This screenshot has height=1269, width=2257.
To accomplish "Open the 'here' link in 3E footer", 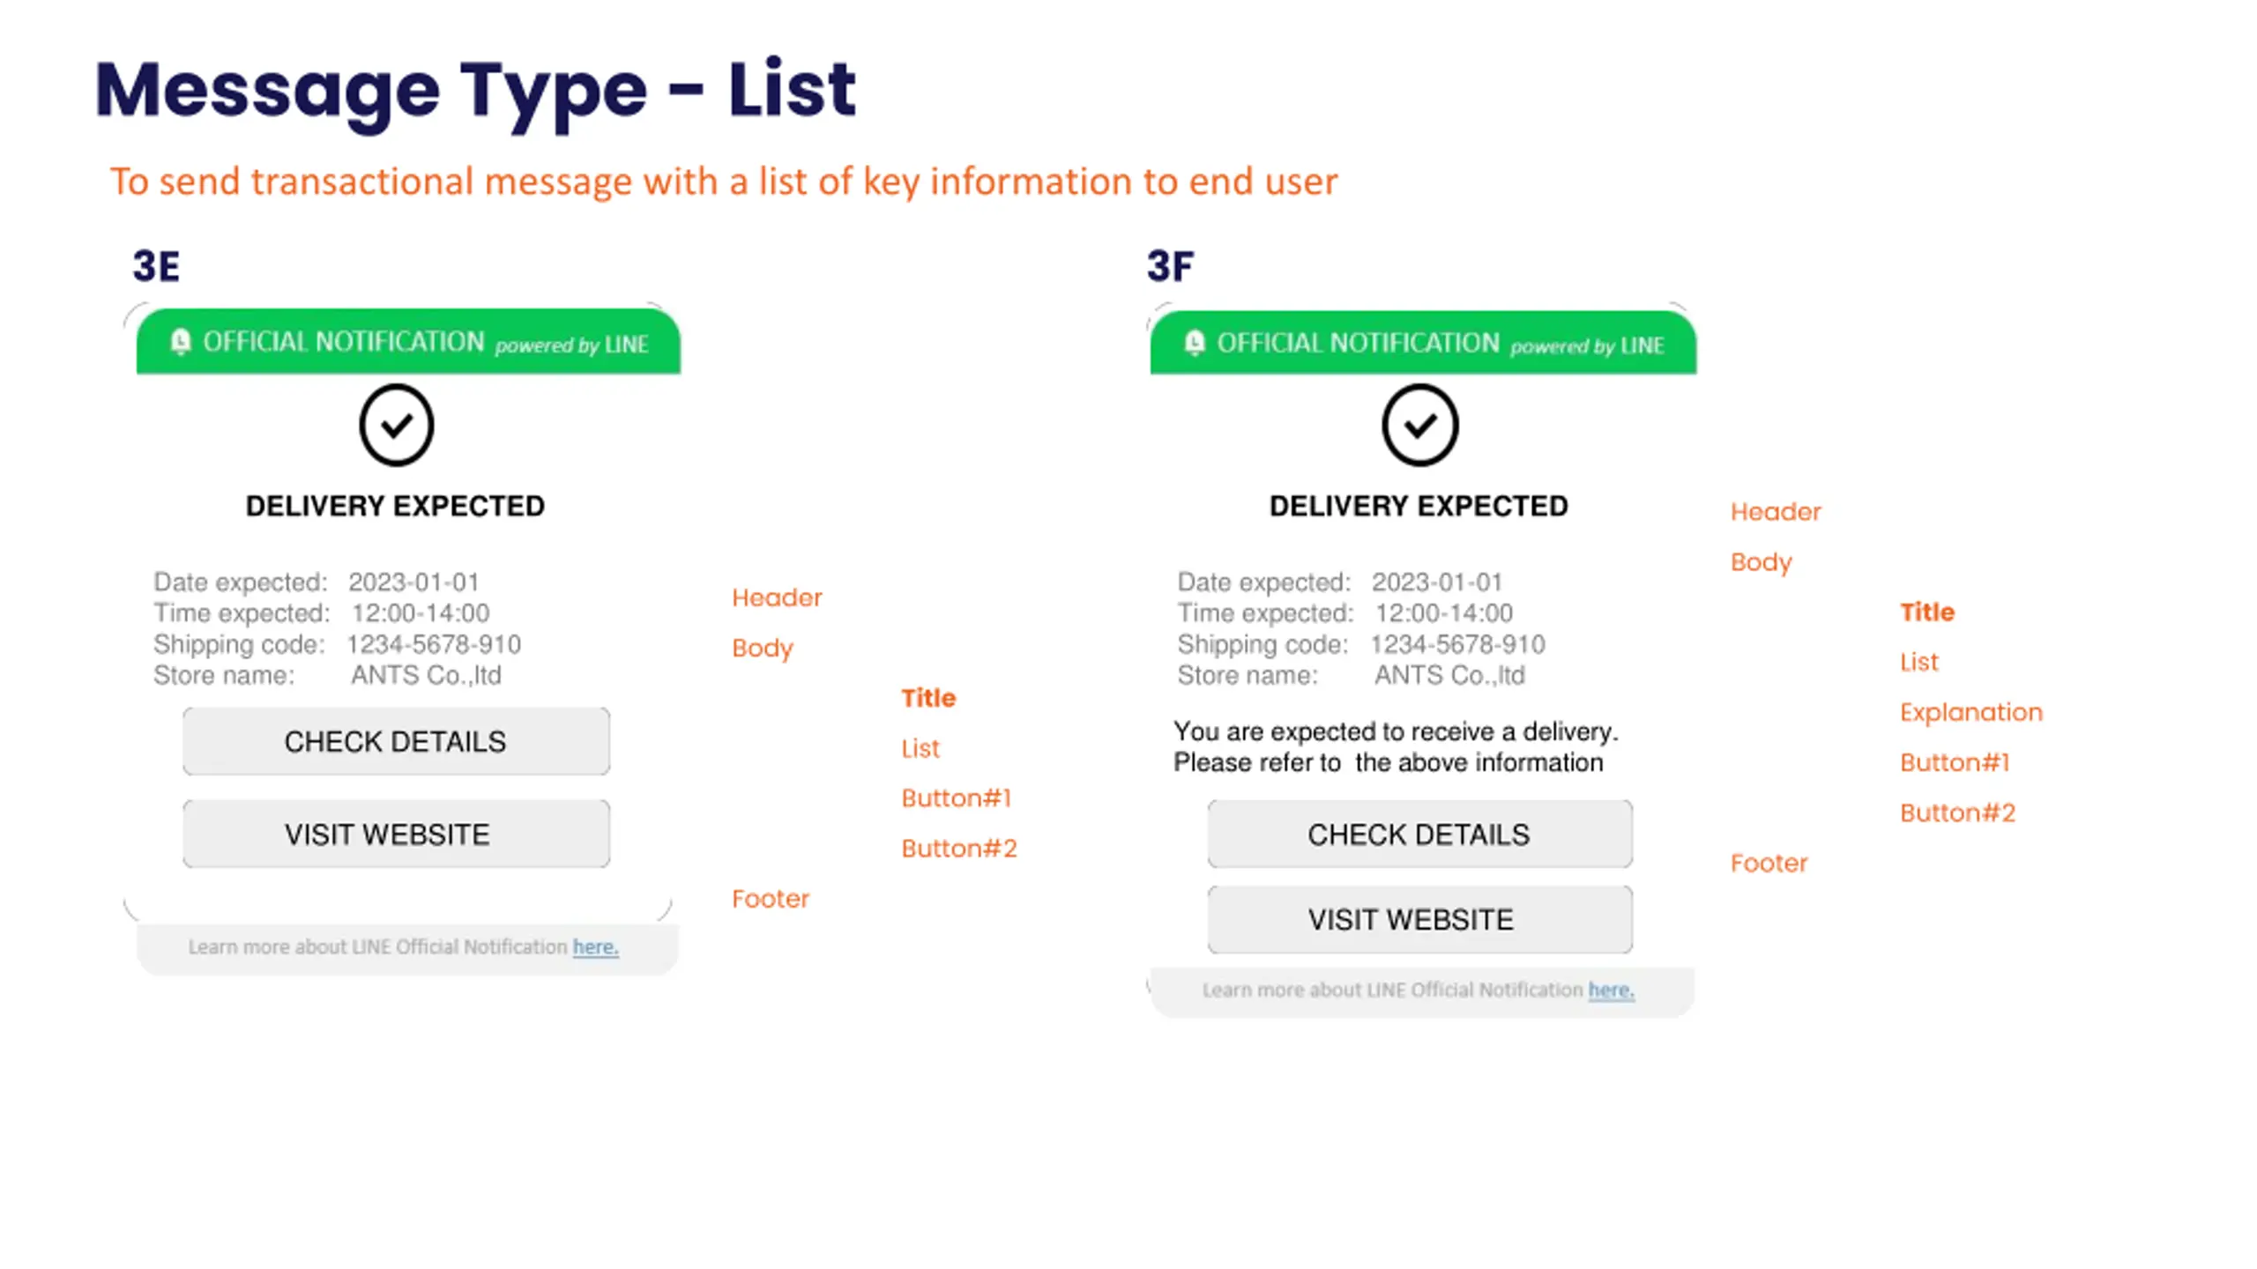I will (x=595, y=947).
